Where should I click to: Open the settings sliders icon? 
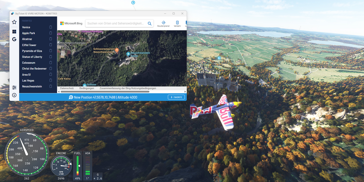pos(14,88)
